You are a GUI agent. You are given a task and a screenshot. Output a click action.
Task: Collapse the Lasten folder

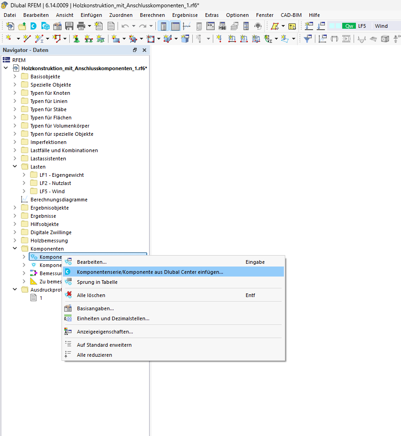[15, 166]
